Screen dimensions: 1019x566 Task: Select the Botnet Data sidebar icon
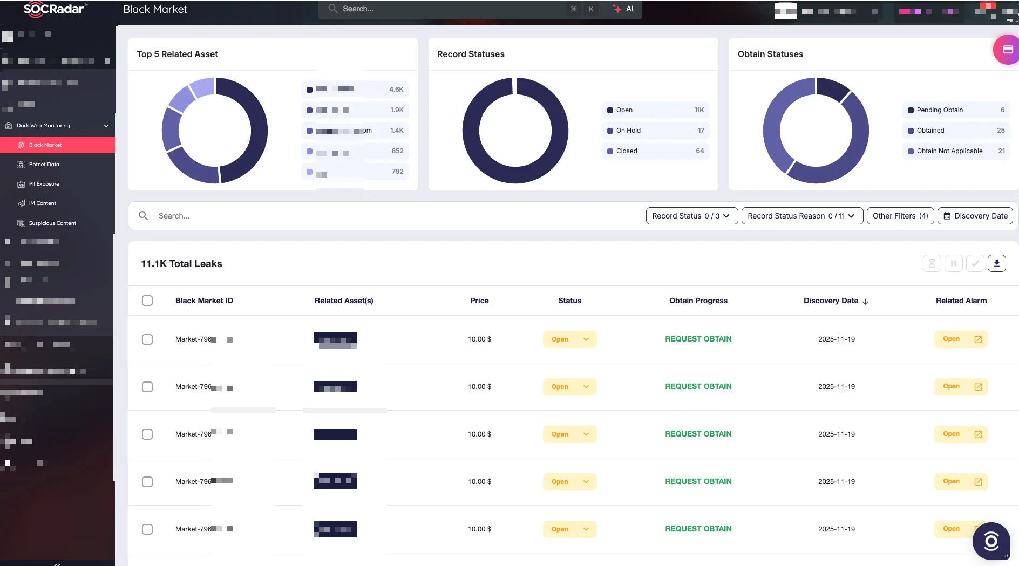43,164
